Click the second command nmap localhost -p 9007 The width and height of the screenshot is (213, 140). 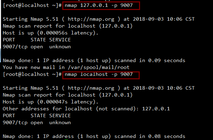[102, 74]
